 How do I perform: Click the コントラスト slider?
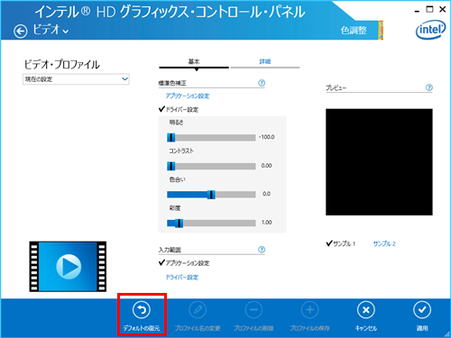coord(211,166)
